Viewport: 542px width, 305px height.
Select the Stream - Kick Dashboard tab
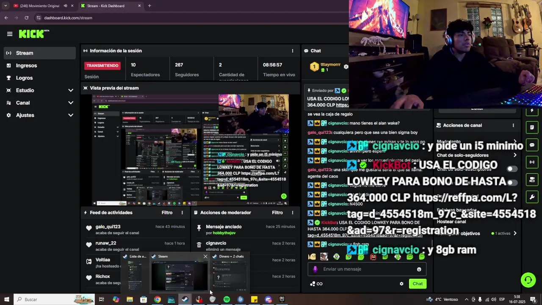111,6
